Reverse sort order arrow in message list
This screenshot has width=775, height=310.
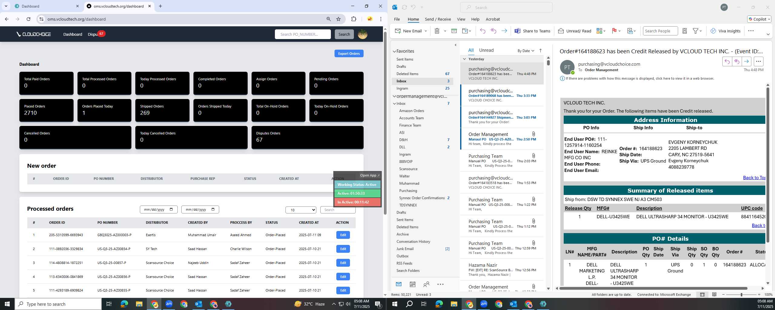(541, 51)
